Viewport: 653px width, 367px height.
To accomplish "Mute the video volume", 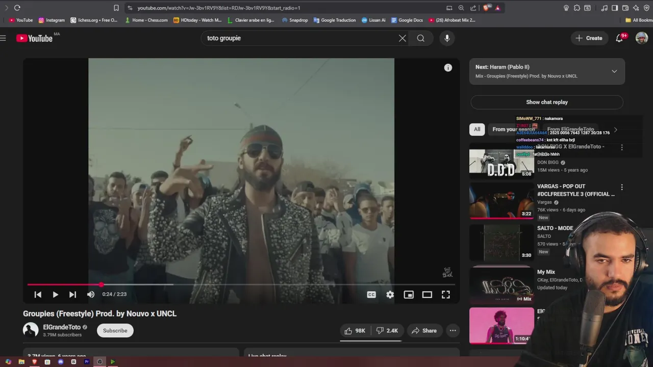I will 91,295.
